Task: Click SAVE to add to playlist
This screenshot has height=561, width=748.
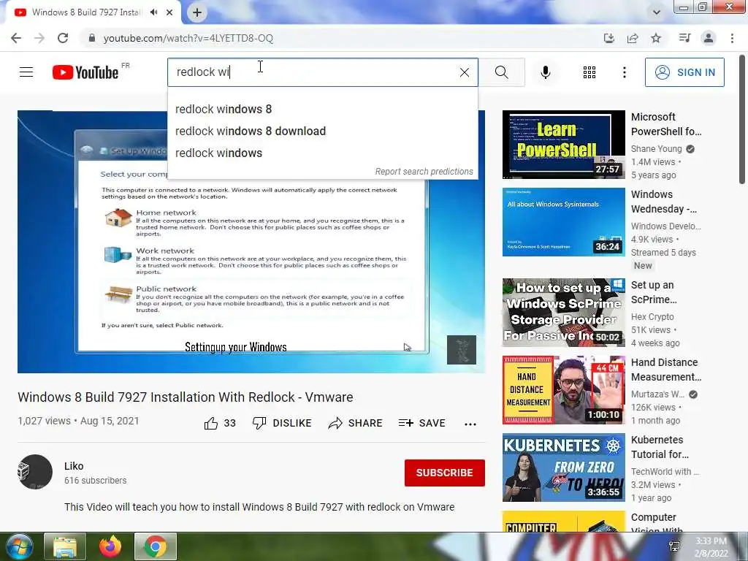Action: point(421,423)
